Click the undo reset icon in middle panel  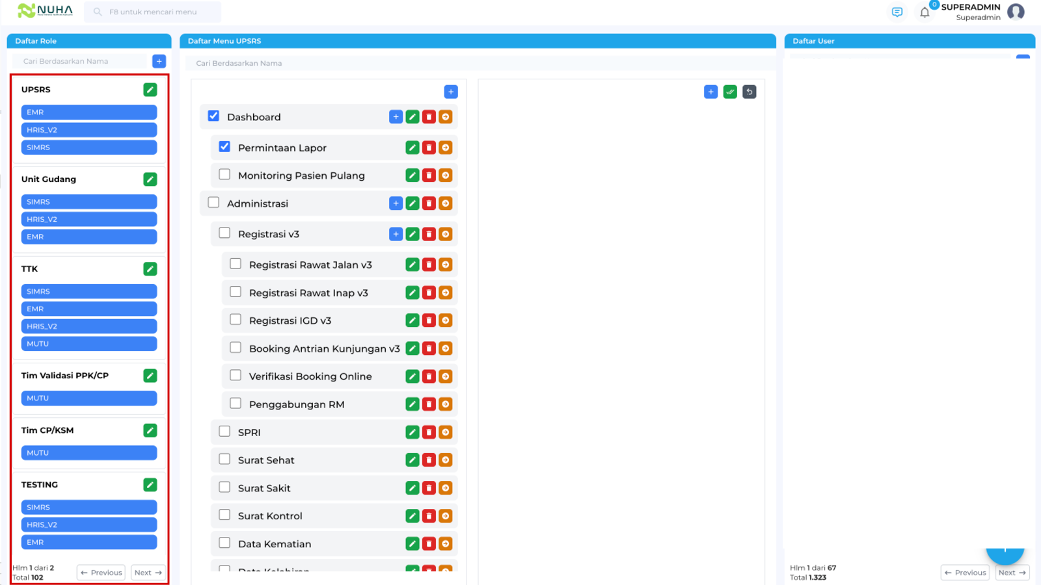point(750,92)
